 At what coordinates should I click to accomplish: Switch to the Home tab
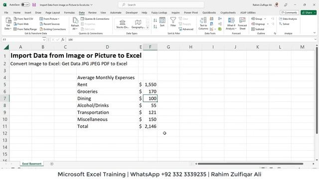17,12
